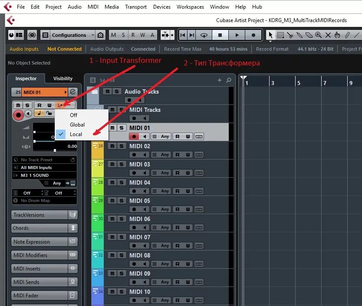Toggle Read automation on MIDI 06 track
Screen dimensions: 362x306
177,228
